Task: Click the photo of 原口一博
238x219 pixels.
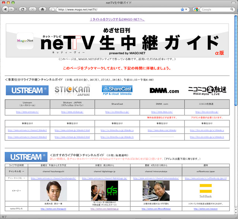Action: click(54, 191)
